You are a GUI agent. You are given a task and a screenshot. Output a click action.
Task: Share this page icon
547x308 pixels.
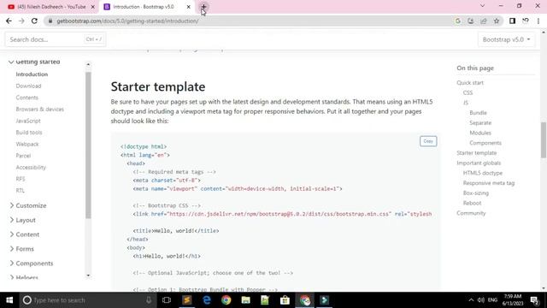point(484,21)
